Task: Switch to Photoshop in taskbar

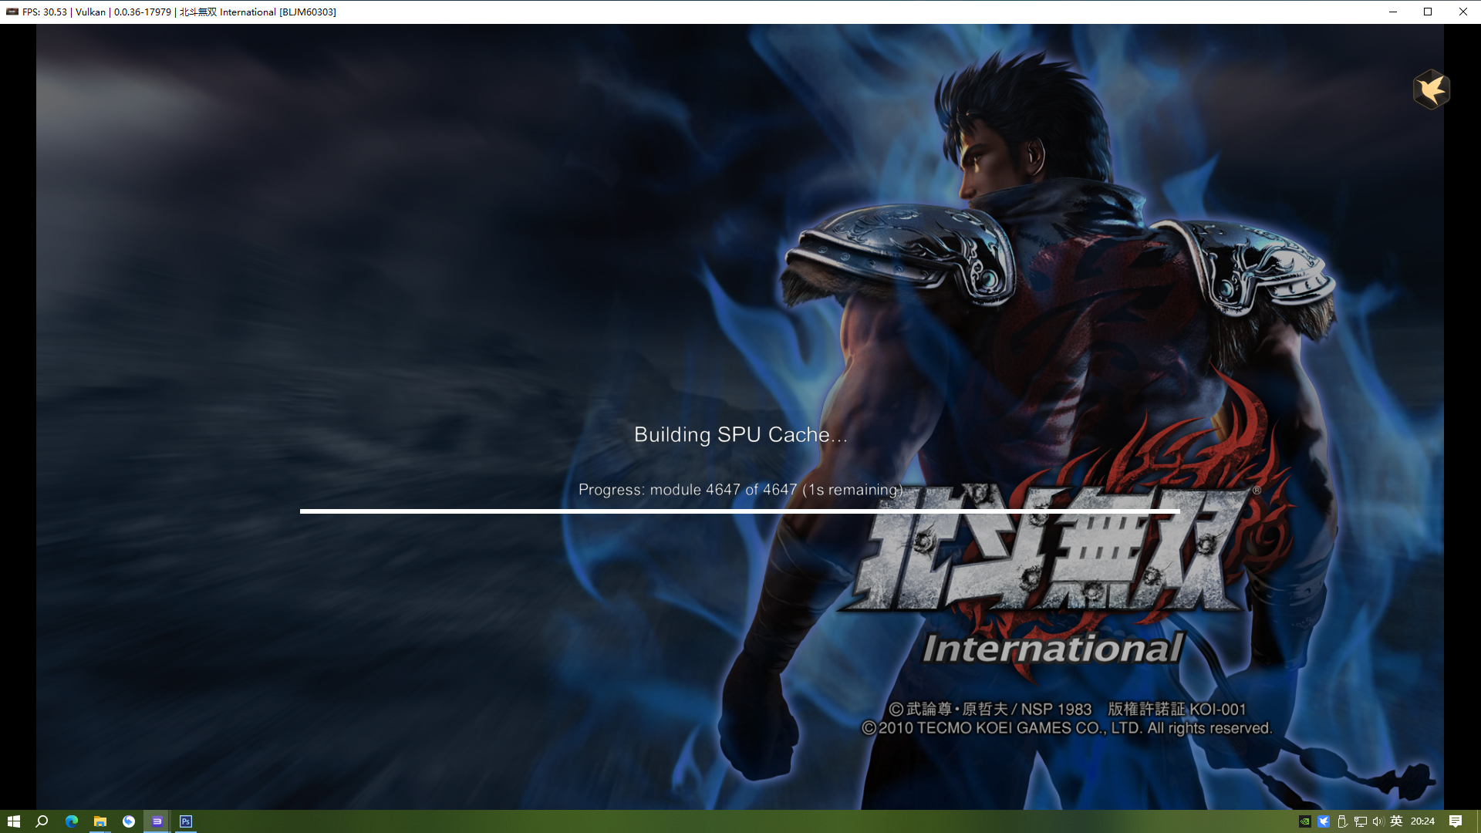Action: (185, 821)
